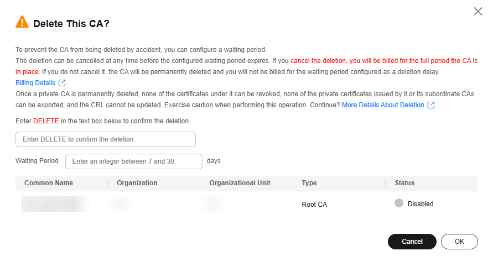
Task: Click external link icon beside Billing Details
Action: tap(62, 83)
